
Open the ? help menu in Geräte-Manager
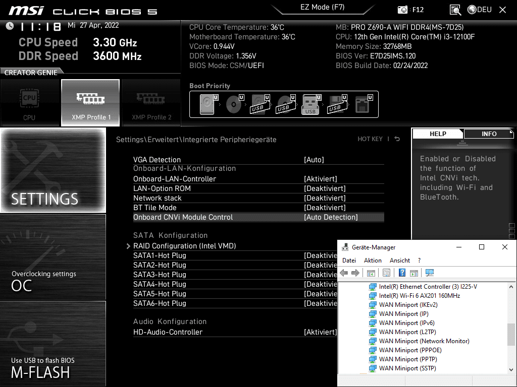point(419,261)
